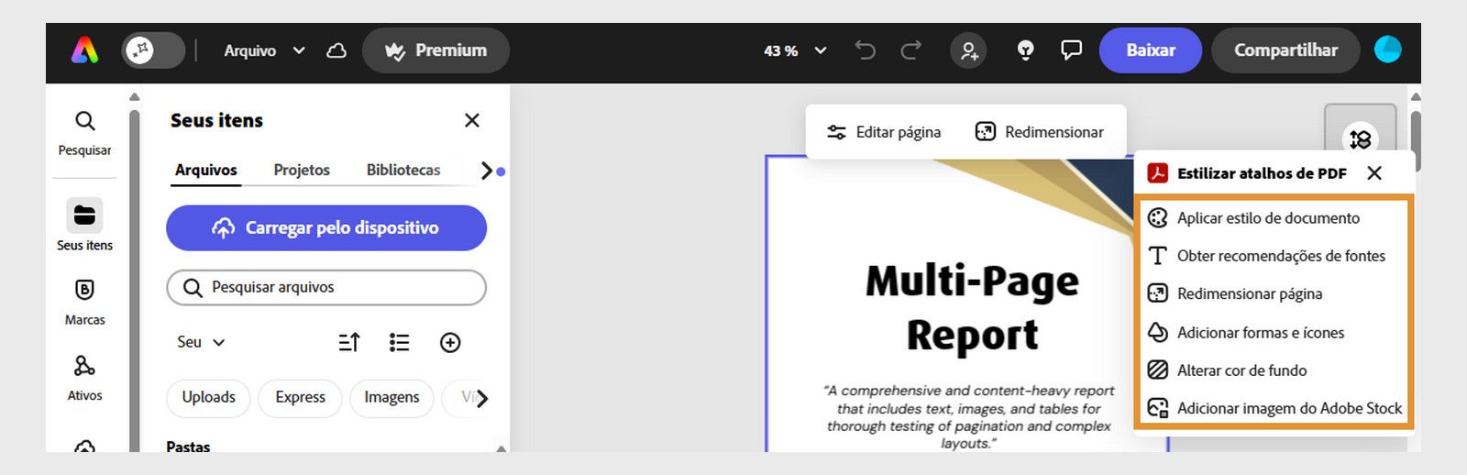Invite collaborators with the add-person icon

pos(968,50)
